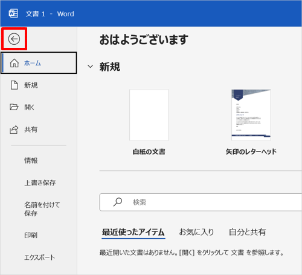302x275 pixels.
Task: Collapse the 新規 section chevron
Action: pyautogui.click(x=91, y=66)
